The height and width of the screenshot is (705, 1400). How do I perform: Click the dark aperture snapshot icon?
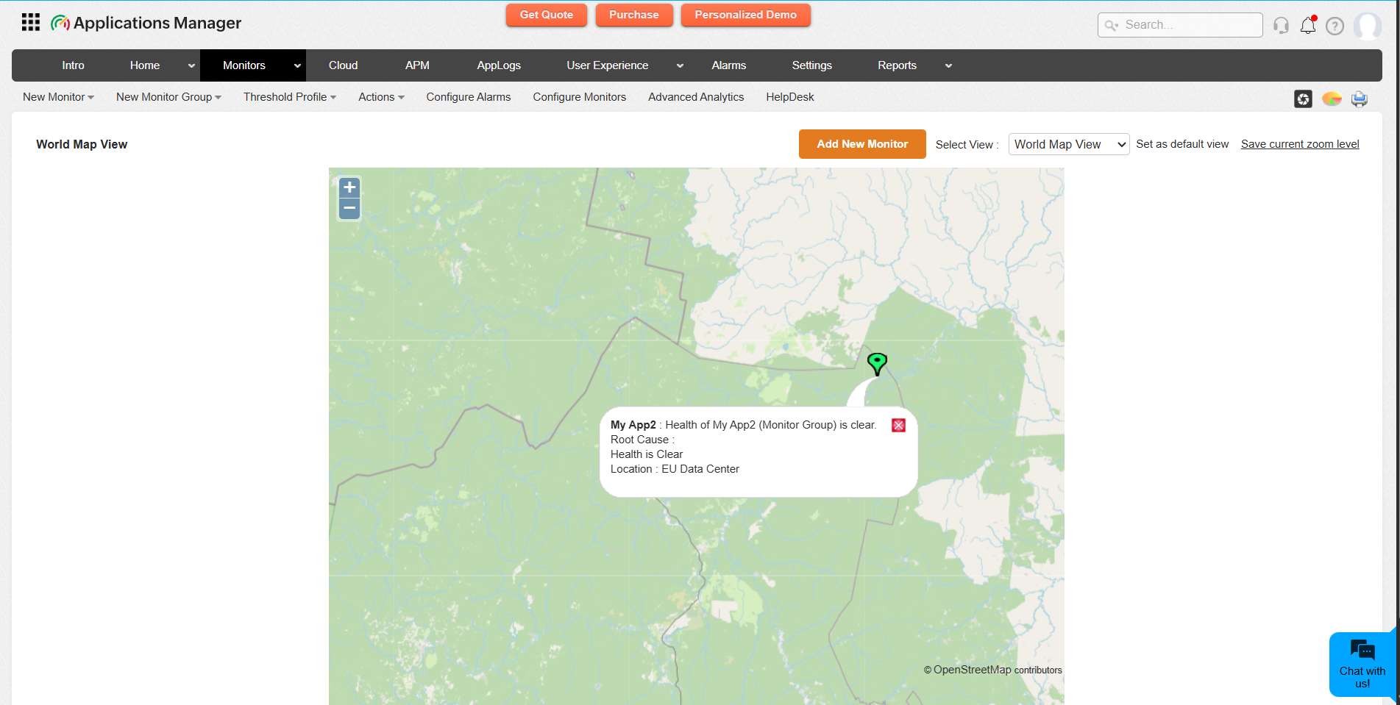tap(1303, 99)
